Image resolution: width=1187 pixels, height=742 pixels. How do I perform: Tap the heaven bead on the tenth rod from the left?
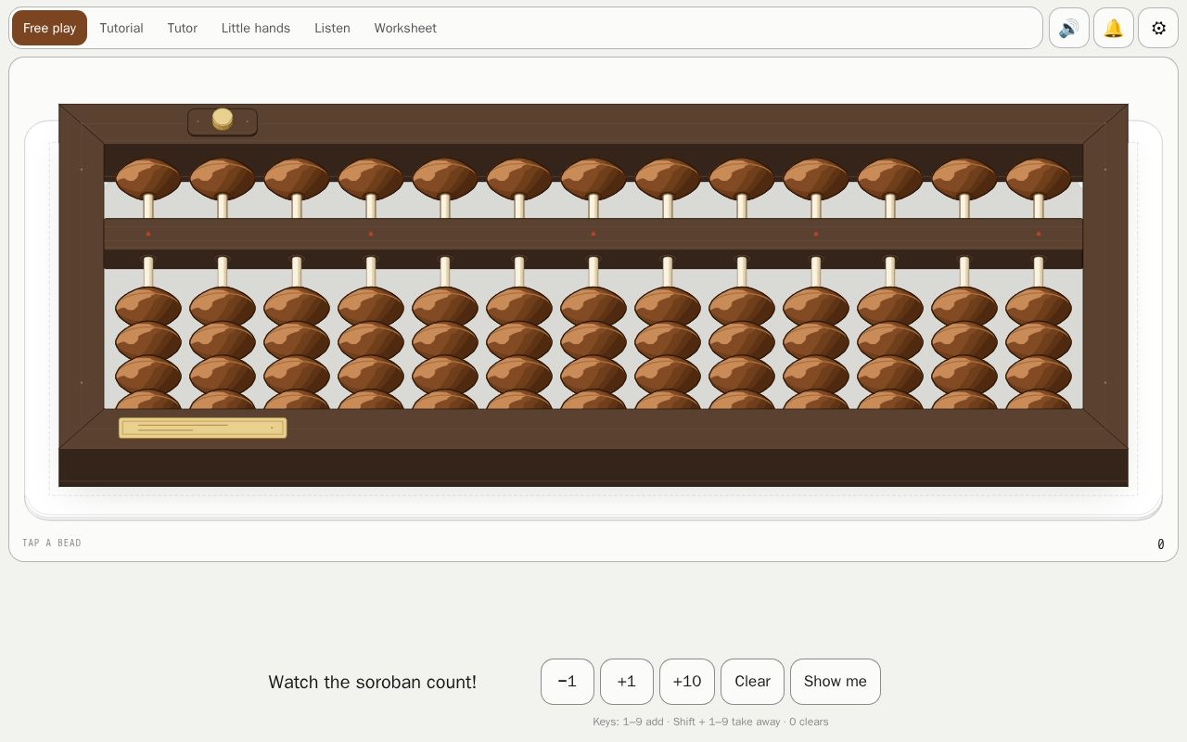click(x=816, y=179)
